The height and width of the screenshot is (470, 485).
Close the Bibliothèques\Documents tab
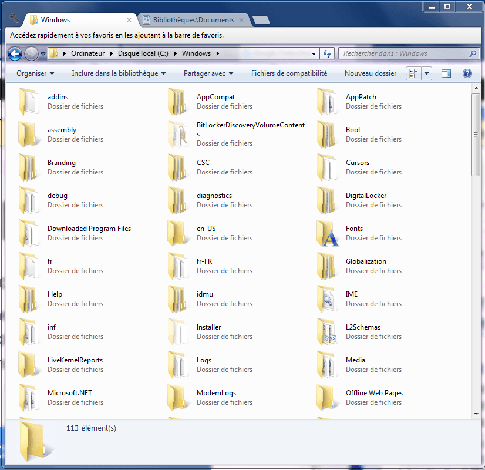[x=241, y=20]
